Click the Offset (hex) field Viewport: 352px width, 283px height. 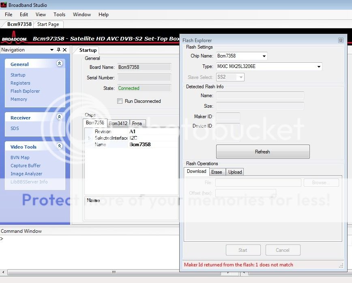tap(246, 193)
